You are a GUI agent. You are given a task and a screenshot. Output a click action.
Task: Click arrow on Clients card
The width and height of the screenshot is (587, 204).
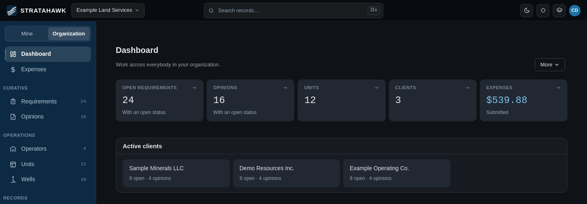pos(468,88)
